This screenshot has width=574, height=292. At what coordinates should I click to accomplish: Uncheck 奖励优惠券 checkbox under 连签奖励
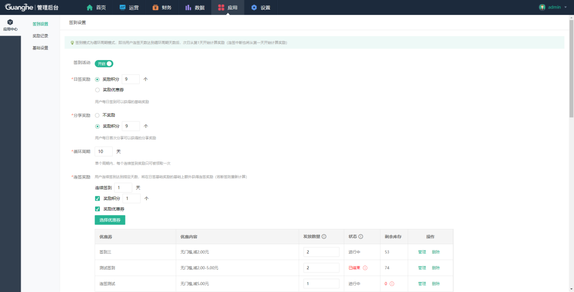pos(97,209)
